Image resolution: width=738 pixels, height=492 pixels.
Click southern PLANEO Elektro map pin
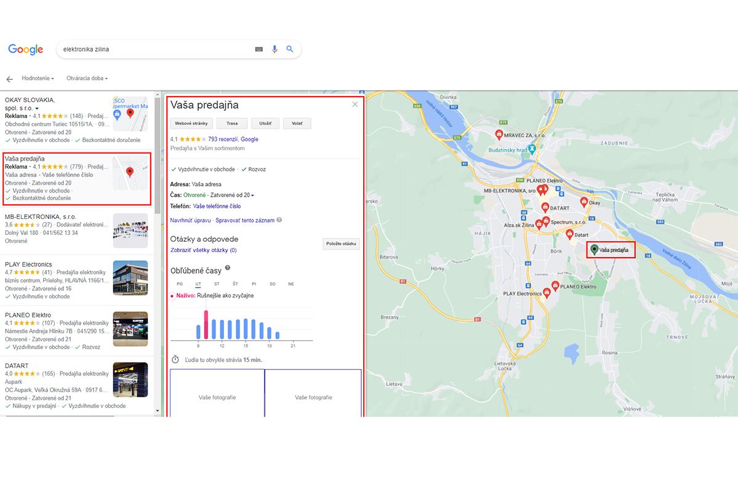tap(555, 286)
